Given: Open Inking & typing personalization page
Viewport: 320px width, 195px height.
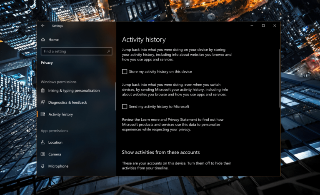Looking at the screenshot, I should point(74,90).
